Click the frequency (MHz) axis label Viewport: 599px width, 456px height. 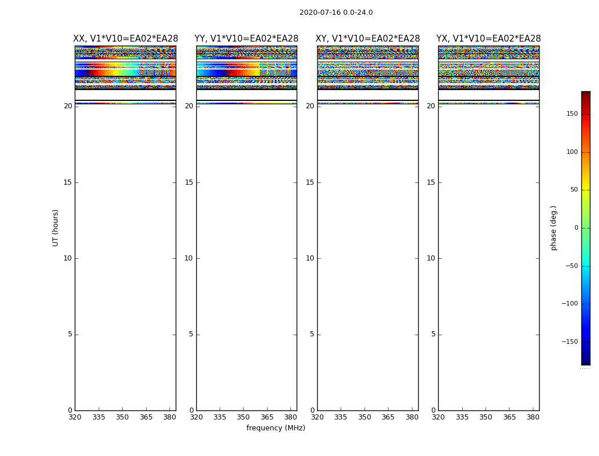[x=276, y=427]
